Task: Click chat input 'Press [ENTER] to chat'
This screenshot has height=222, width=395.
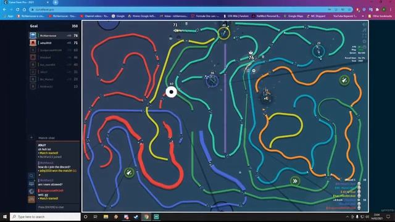Action: (x=58, y=207)
